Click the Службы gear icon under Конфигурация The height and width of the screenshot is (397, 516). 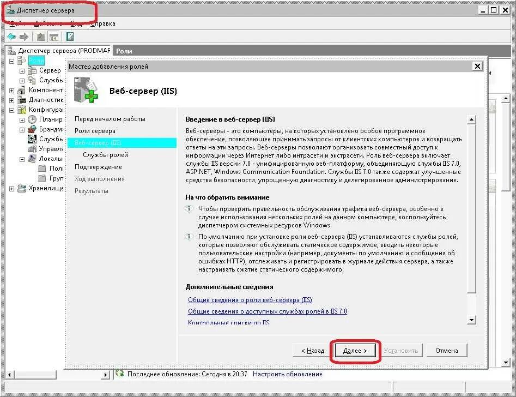point(32,139)
